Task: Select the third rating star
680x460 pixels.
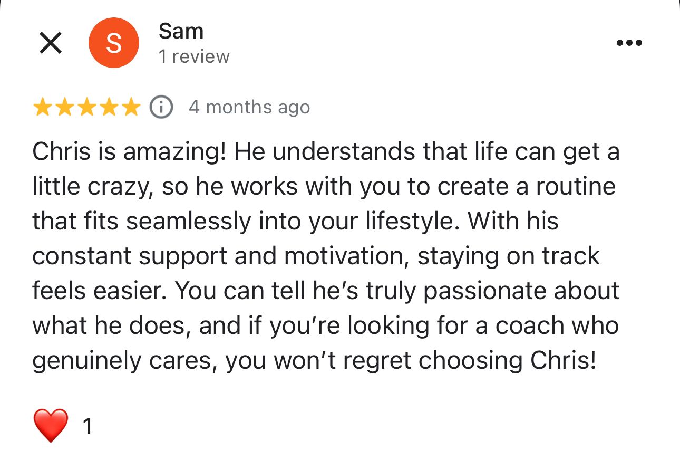Action: coord(86,108)
